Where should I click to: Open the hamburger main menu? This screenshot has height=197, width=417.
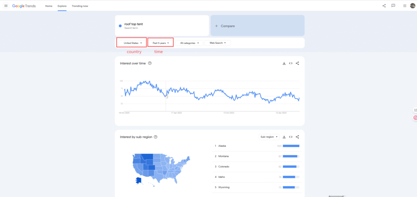6,6
